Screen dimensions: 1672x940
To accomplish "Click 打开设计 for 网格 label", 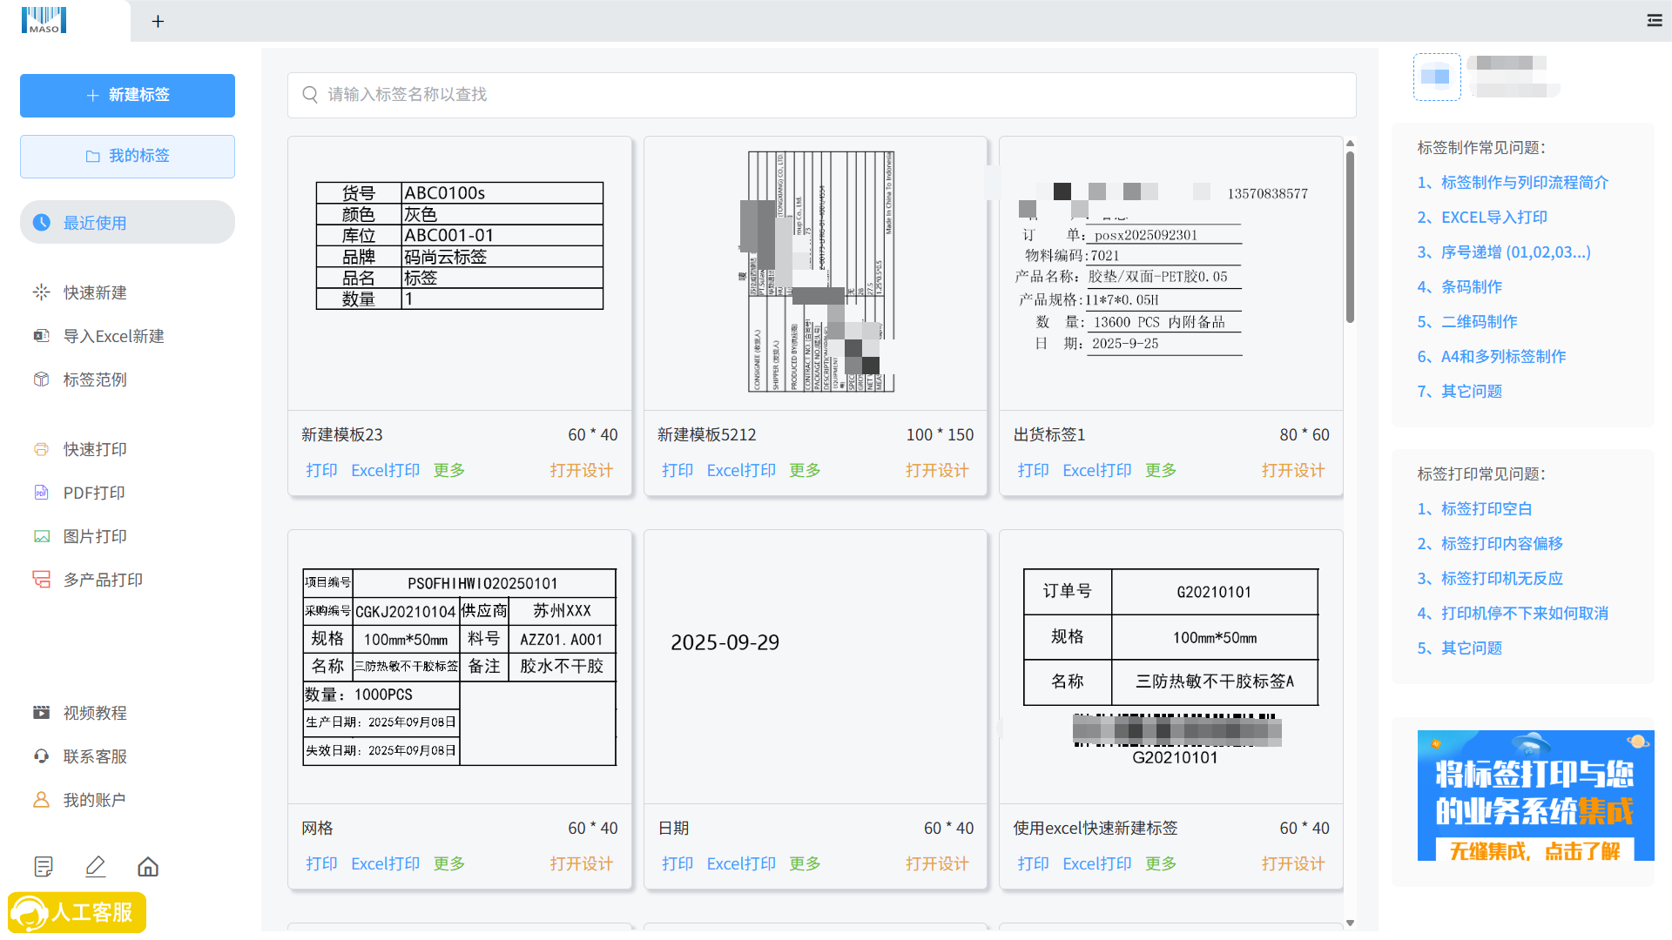I will (x=581, y=863).
